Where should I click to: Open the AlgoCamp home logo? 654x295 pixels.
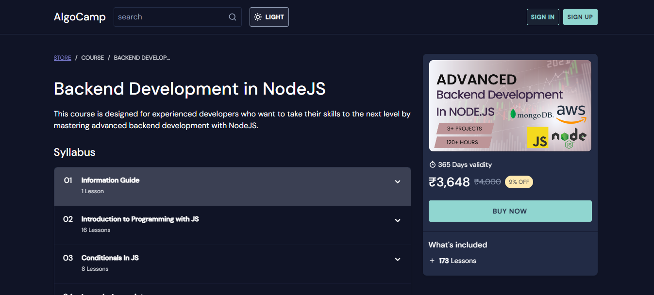(80, 17)
